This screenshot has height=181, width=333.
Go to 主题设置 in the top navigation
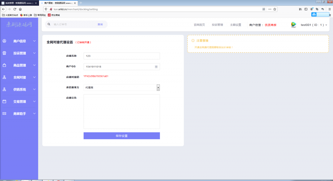coord(235,25)
